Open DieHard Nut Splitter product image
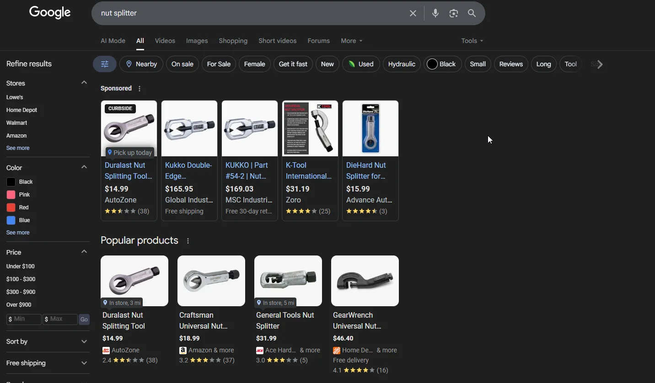Viewport: 655px width, 383px height. [x=370, y=128]
